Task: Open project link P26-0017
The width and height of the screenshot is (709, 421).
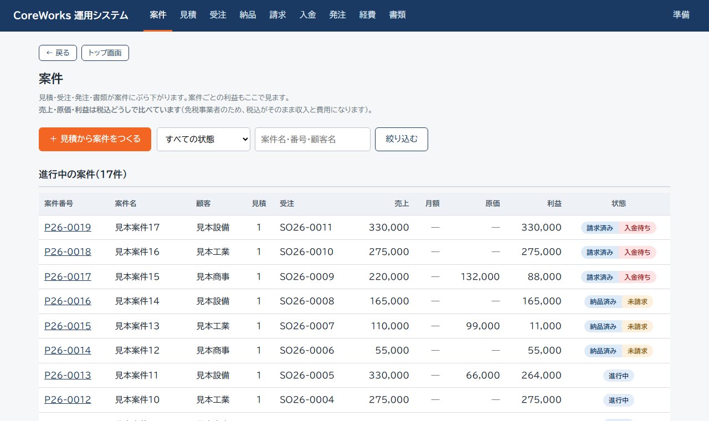Action: [68, 276]
